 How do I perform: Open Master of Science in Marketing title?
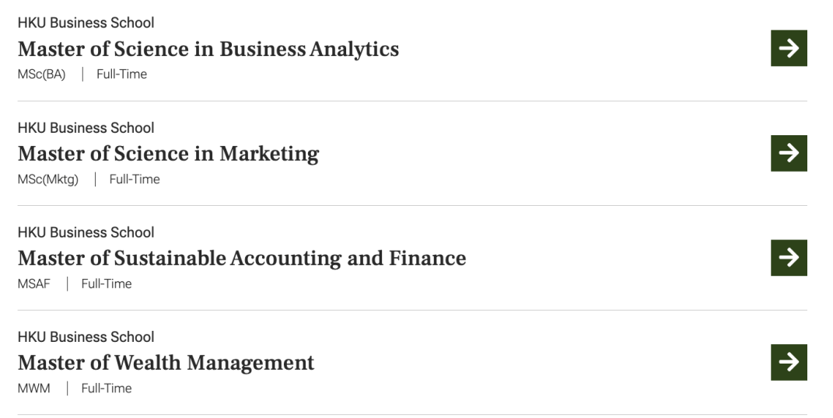(168, 154)
